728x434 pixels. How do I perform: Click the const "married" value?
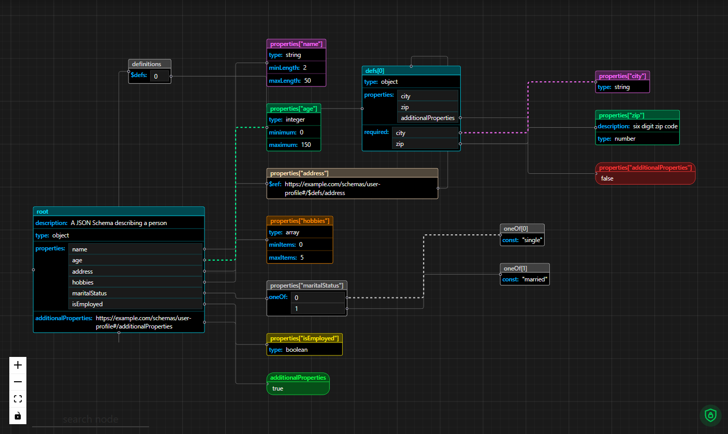point(534,280)
